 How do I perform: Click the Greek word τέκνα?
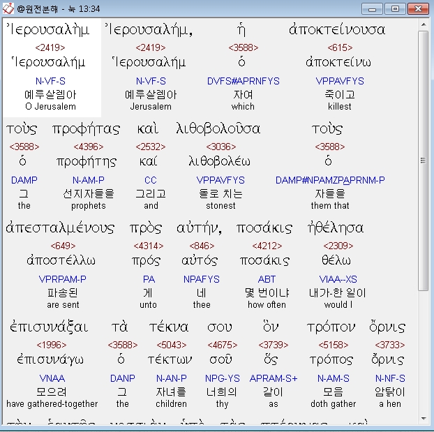(169, 327)
